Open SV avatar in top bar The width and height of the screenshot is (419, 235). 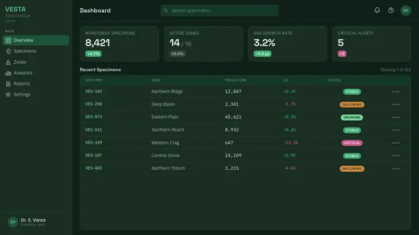pos(405,10)
